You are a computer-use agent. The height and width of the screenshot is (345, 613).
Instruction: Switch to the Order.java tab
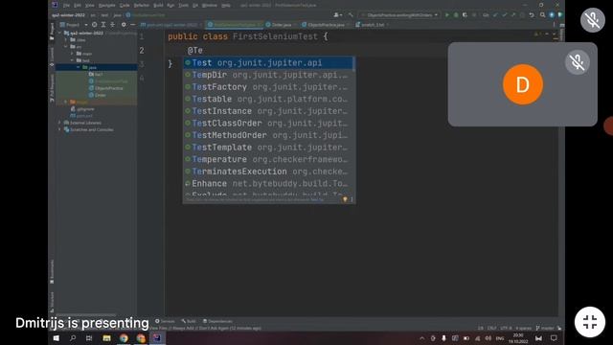[x=281, y=25]
